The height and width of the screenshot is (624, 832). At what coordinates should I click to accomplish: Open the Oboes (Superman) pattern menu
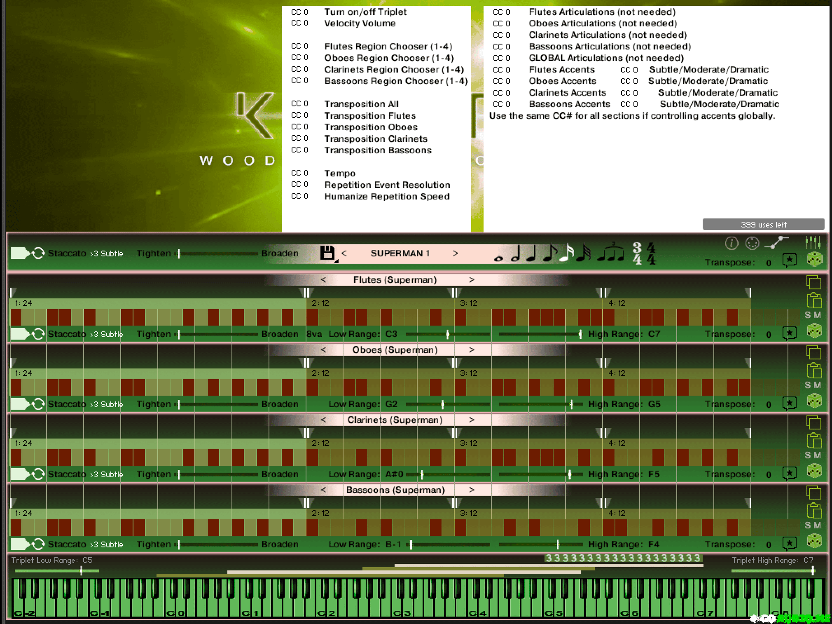tap(395, 350)
